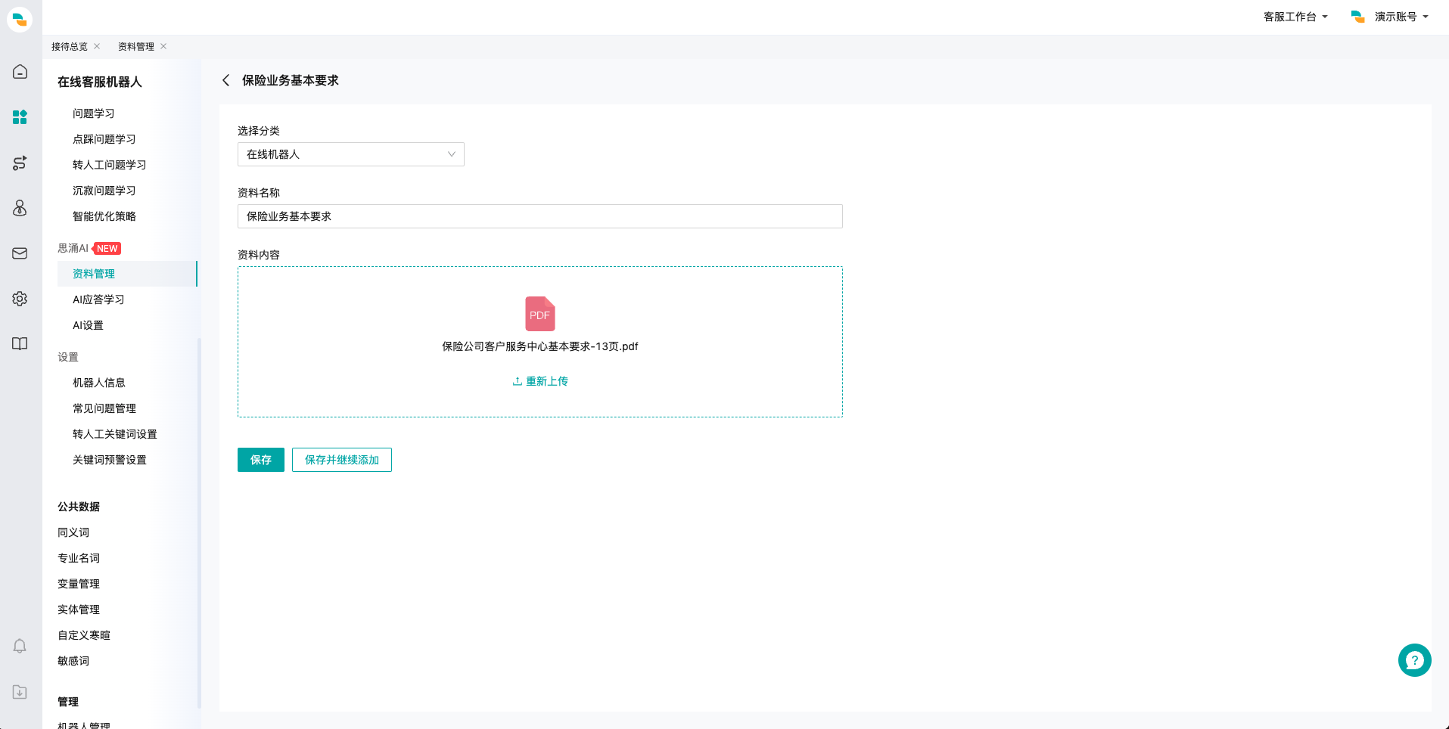Viewport: 1449px width, 729px height.
Task: Open 转人工关键词设置 in the sidebar
Action: [x=115, y=434]
